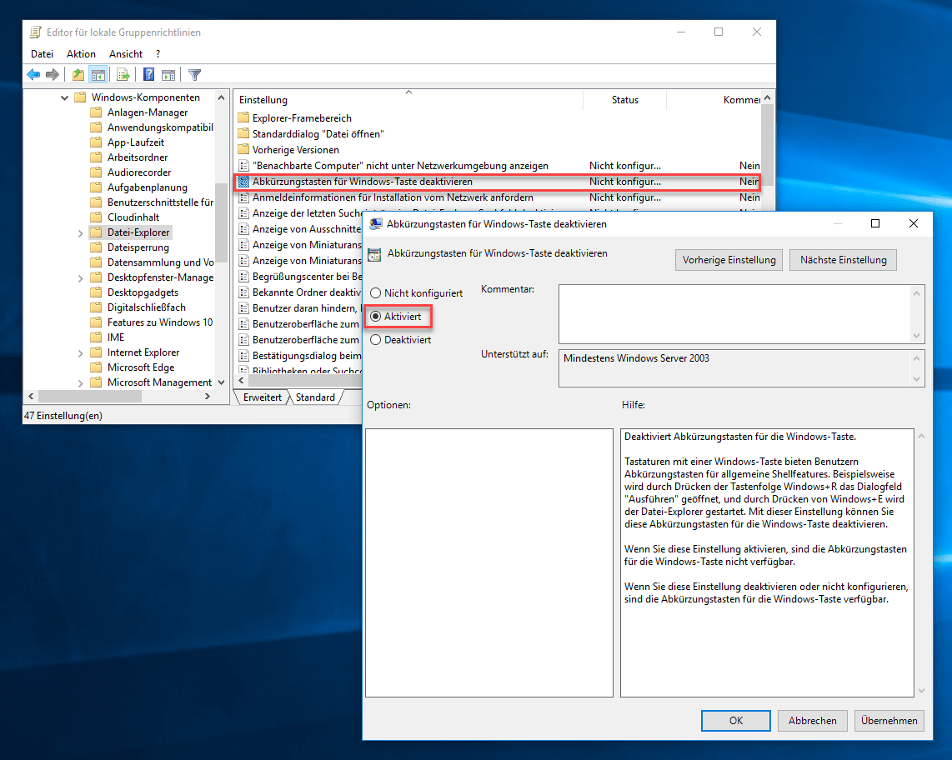
Task: Toggle the console tree visibility icon
Action: [x=98, y=74]
